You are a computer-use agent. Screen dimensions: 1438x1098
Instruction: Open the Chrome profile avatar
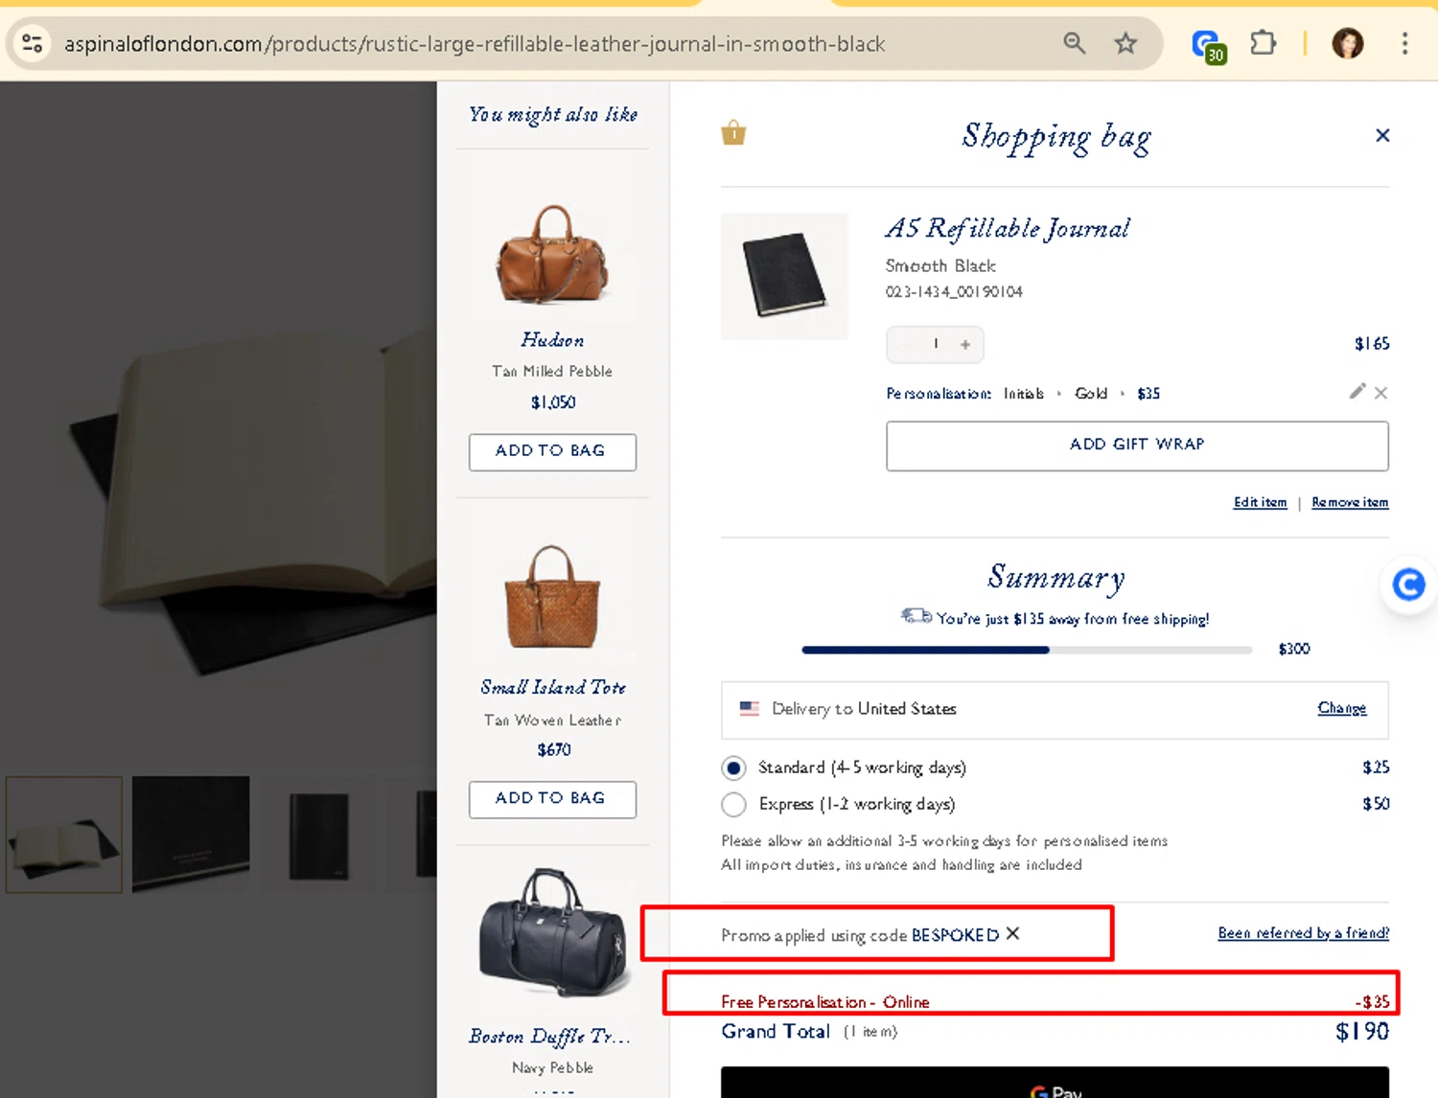1347,43
